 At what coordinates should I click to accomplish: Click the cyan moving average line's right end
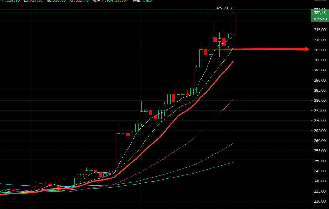233,143
